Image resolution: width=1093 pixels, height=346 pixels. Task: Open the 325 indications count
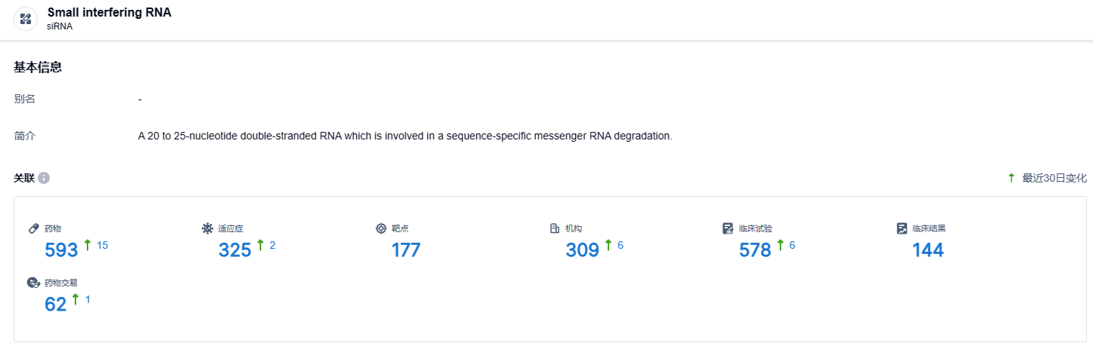(x=235, y=250)
